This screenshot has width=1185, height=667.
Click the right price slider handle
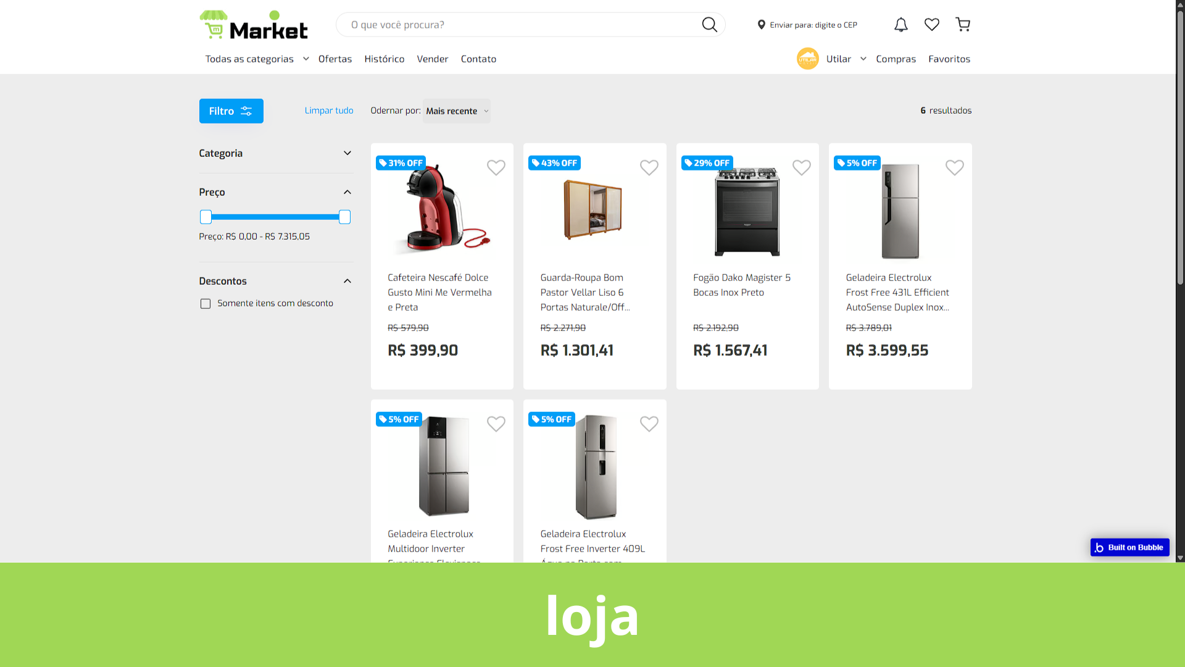(344, 217)
